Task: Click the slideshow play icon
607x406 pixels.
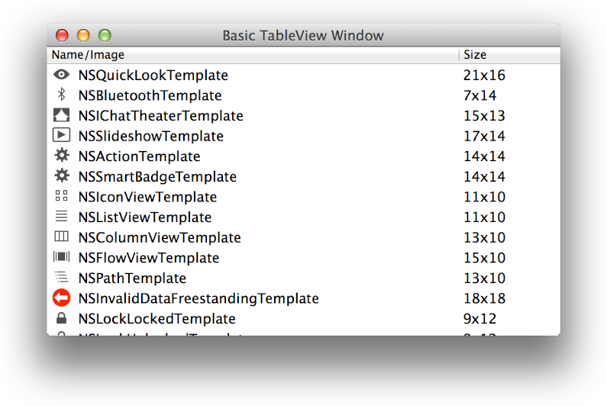Action: pyautogui.click(x=61, y=135)
